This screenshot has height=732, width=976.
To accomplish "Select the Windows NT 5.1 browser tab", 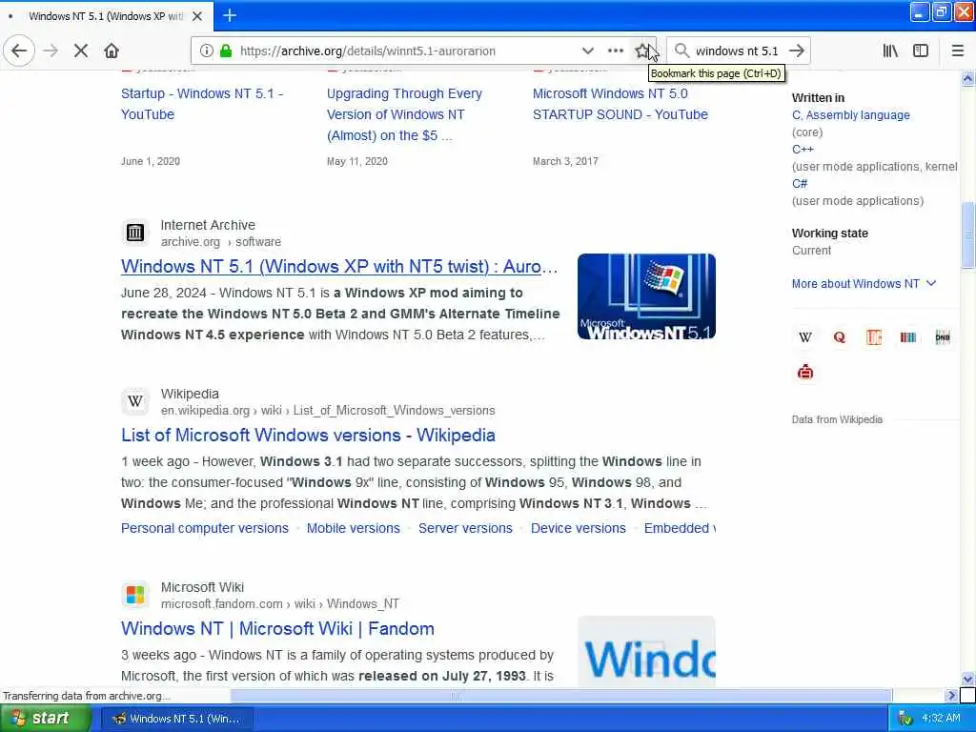I will coord(107,16).
